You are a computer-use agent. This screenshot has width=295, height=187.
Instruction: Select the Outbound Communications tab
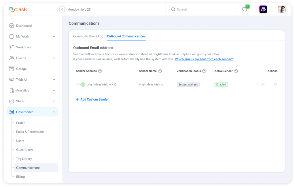tap(126, 36)
